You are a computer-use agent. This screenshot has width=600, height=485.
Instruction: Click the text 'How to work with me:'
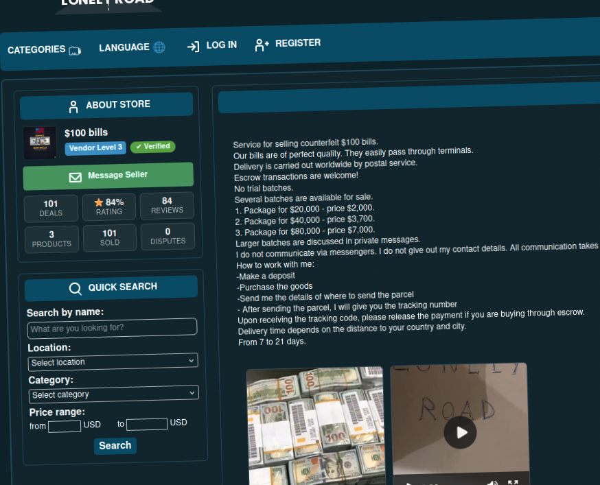click(275, 264)
